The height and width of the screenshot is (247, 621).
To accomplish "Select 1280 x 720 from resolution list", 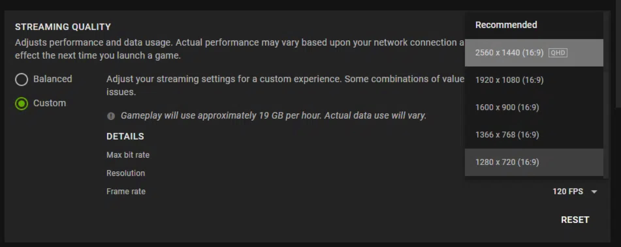I will pos(534,162).
